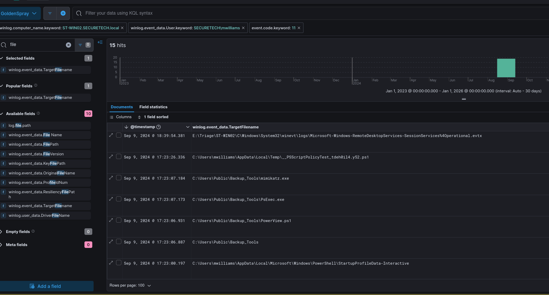Open the saved filter menu icon
The width and height of the screenshot is (549, 295).
[x=50, y=13]
